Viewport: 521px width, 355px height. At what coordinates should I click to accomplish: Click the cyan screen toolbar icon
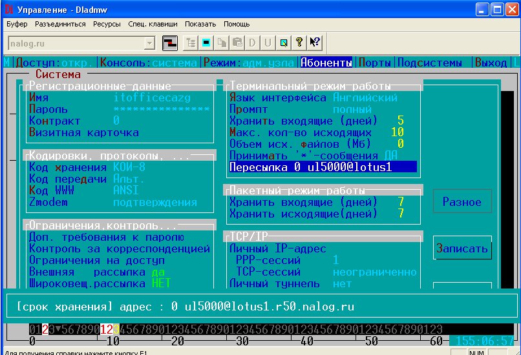click(x=206, y=43)
